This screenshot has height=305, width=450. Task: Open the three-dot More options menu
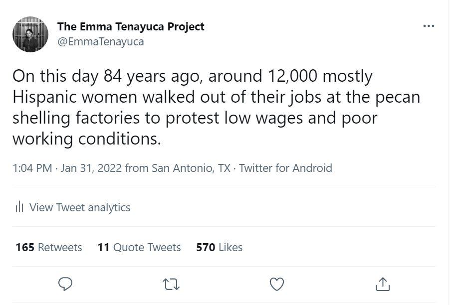(x=428, y=26)
